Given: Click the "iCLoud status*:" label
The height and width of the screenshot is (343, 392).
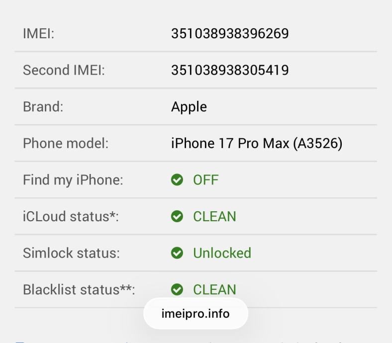Looking at the screenshot, I should 71,216.
